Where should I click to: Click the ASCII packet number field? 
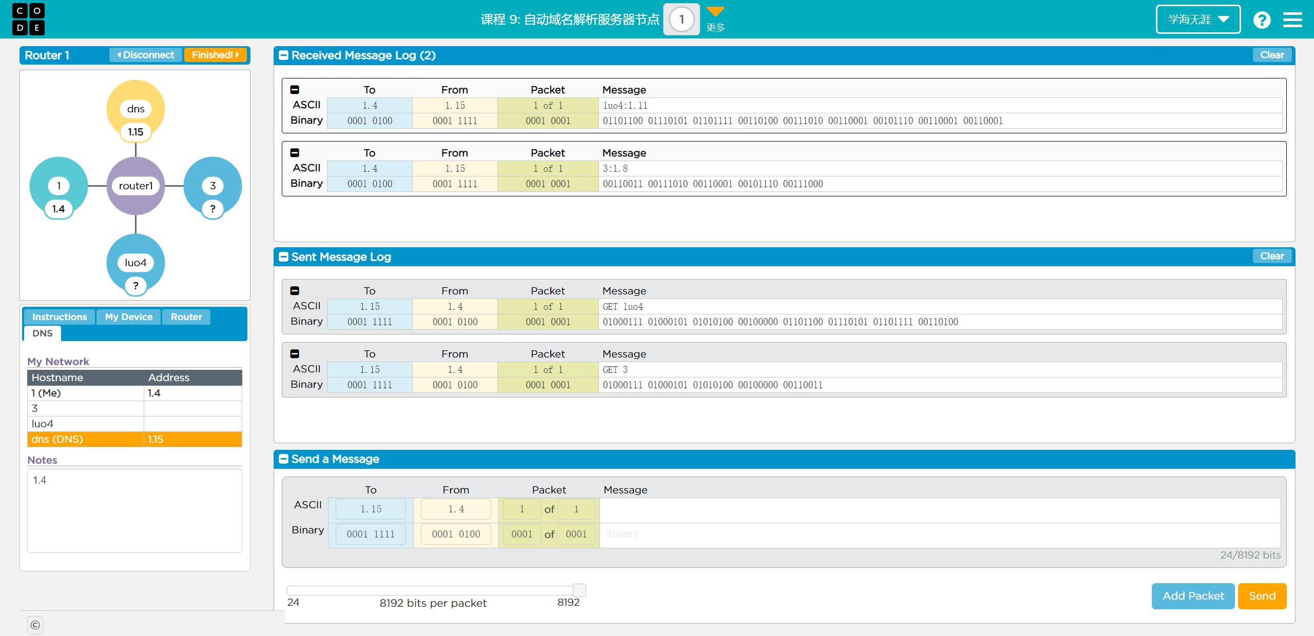522,509
